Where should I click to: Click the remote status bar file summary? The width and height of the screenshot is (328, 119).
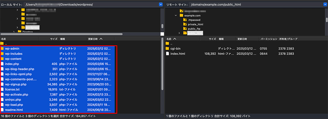click(x=208, y=116)
